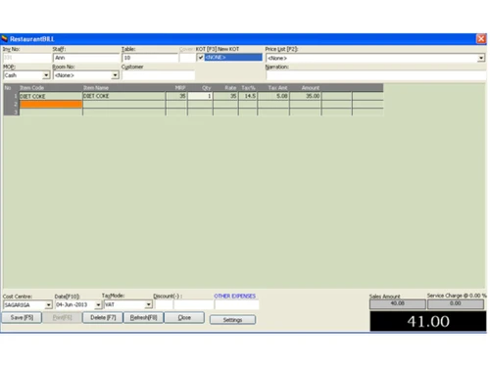490x367 pixels.
Task: Click the Table number field showing 10
Action: tap(150, 58)
